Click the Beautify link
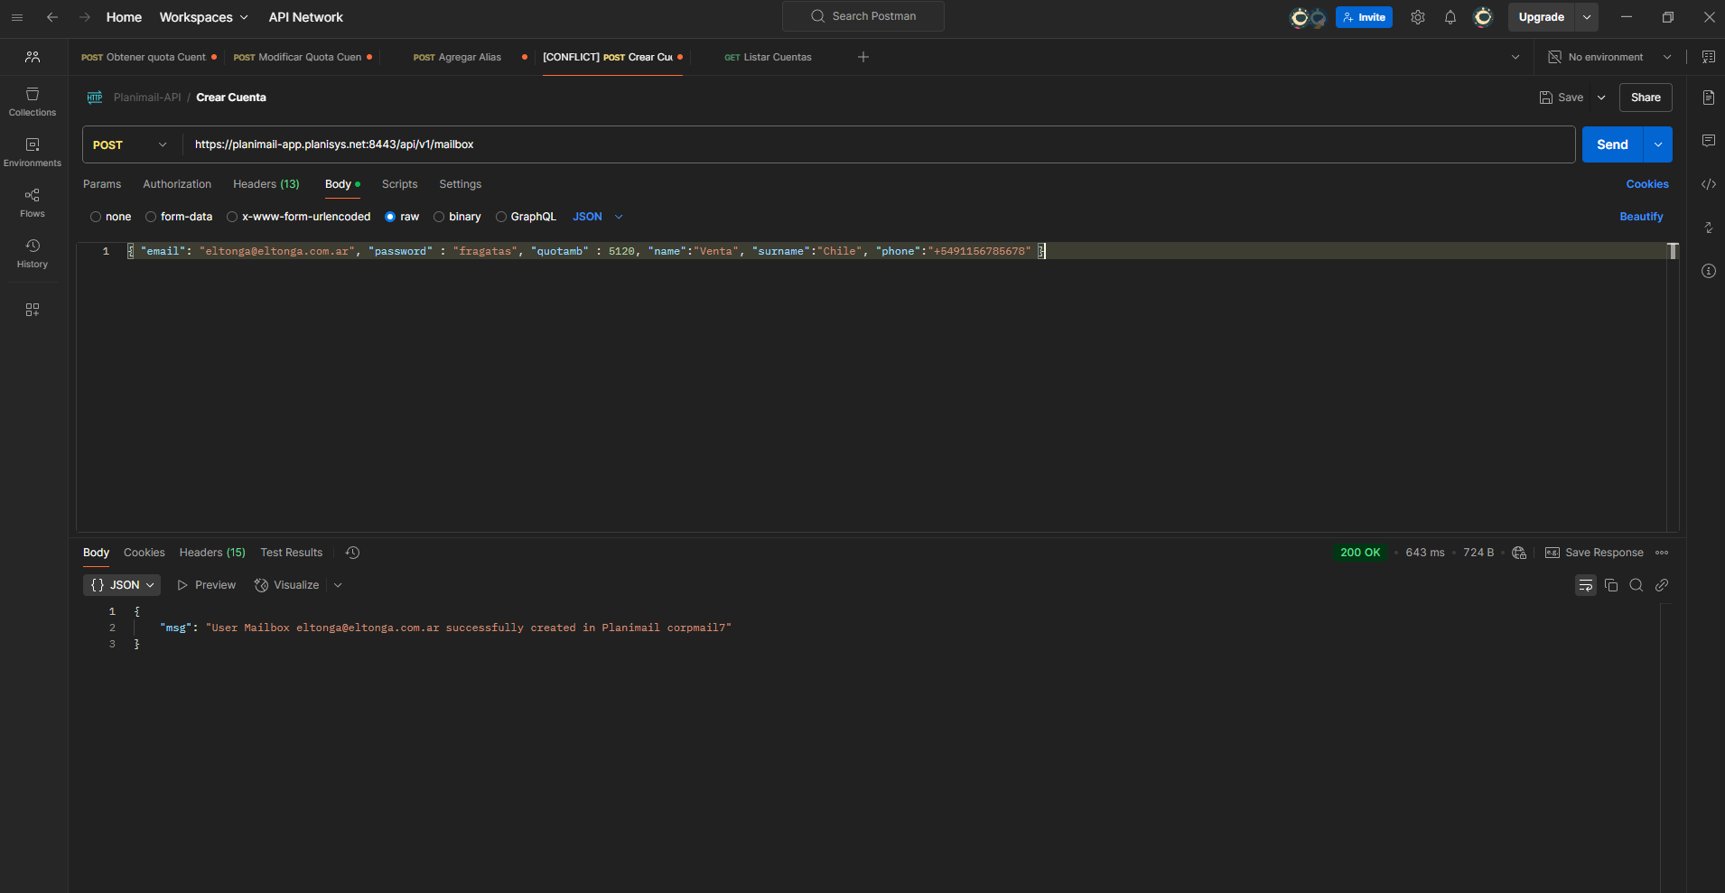Screen dimensions: 1725x893 1641,217
